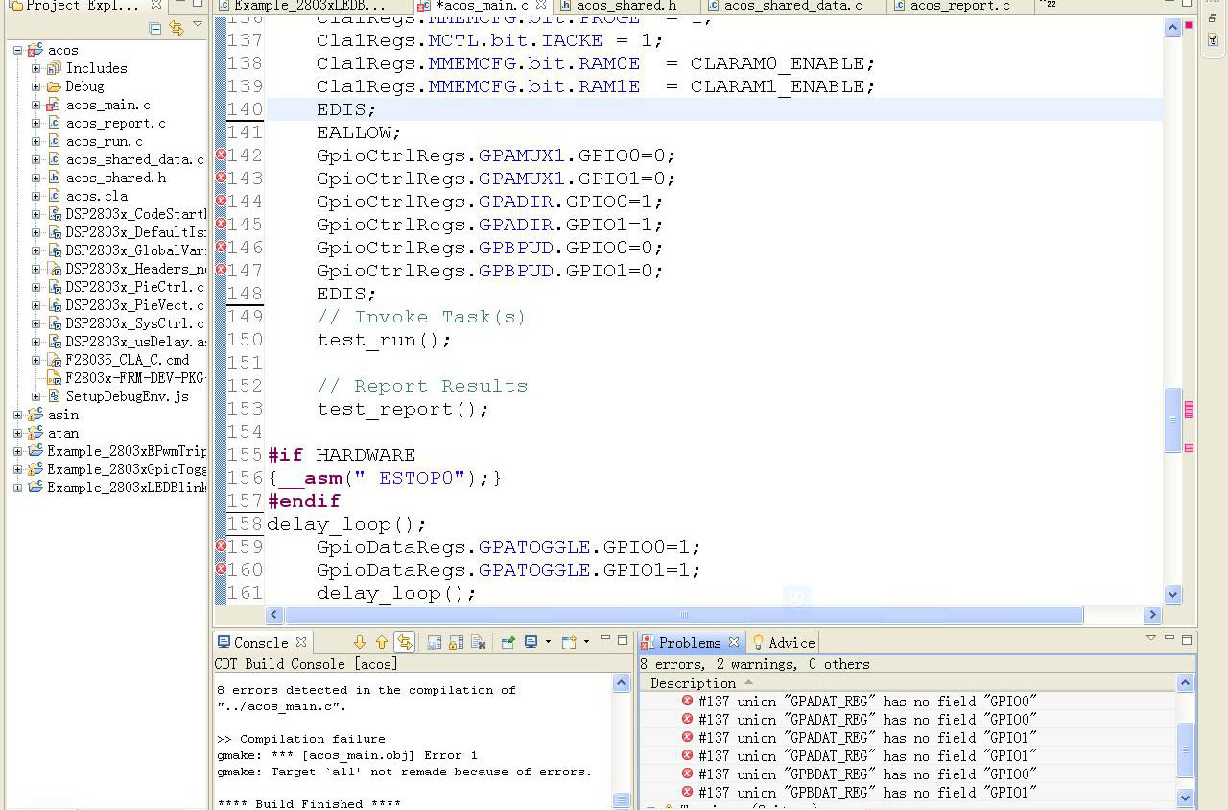This screenshot has width=1228, height=810.
Task: Switch to acos_shared_data.c editor tab
Action: (792, 6)
